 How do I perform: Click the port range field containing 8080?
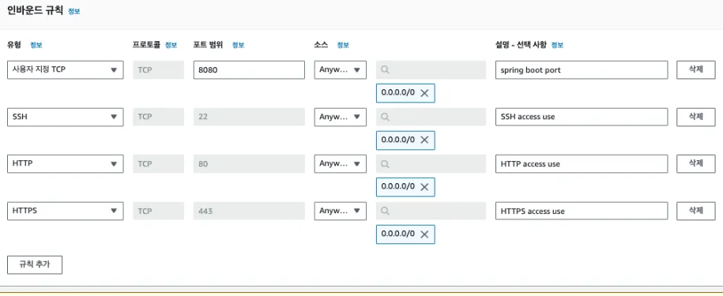[x=249, y=70]
